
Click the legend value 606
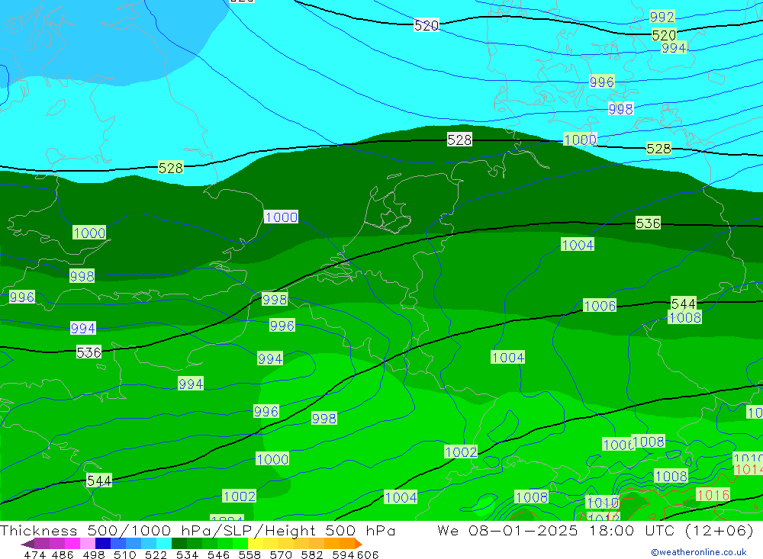tap(368, 554)
